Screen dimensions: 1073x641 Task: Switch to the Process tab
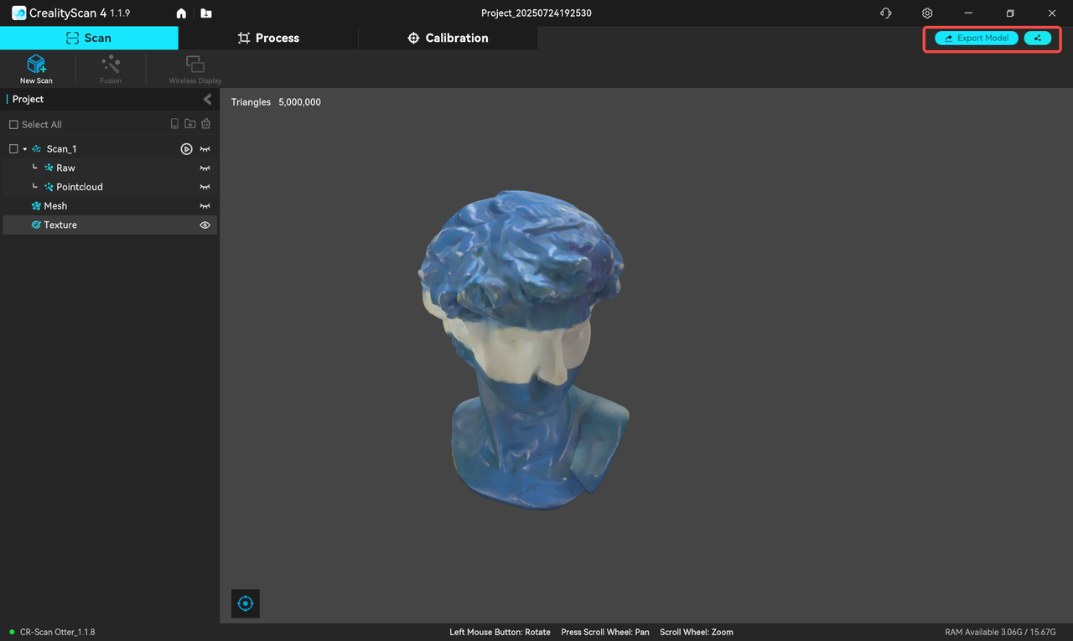[268, 38]
